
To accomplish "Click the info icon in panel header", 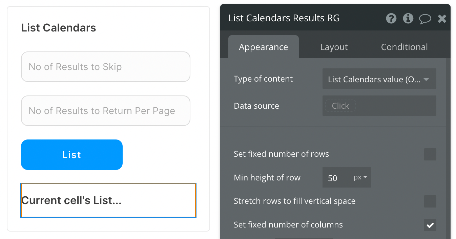I will click(408, 18).
